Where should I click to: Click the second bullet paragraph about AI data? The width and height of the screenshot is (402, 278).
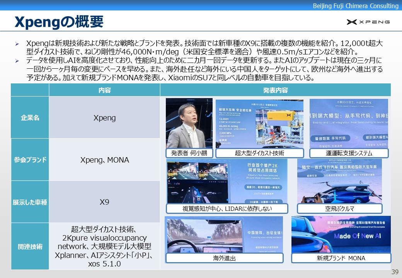pyautogui.click(x=204, y=69)
